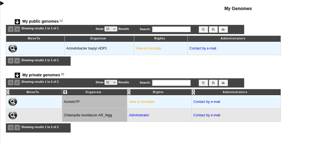Focus the private genomes Search field
Image resolution: width=335 pixels, height=144 pixels.
(171, 83)
